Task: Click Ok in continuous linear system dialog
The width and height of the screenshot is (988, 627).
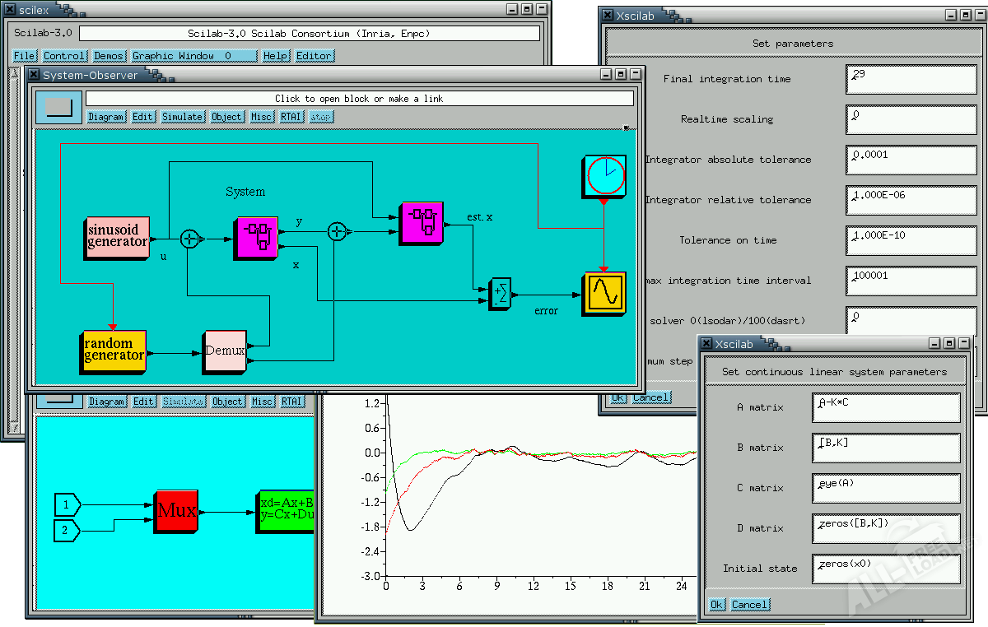Action: [x=716, y=605]
